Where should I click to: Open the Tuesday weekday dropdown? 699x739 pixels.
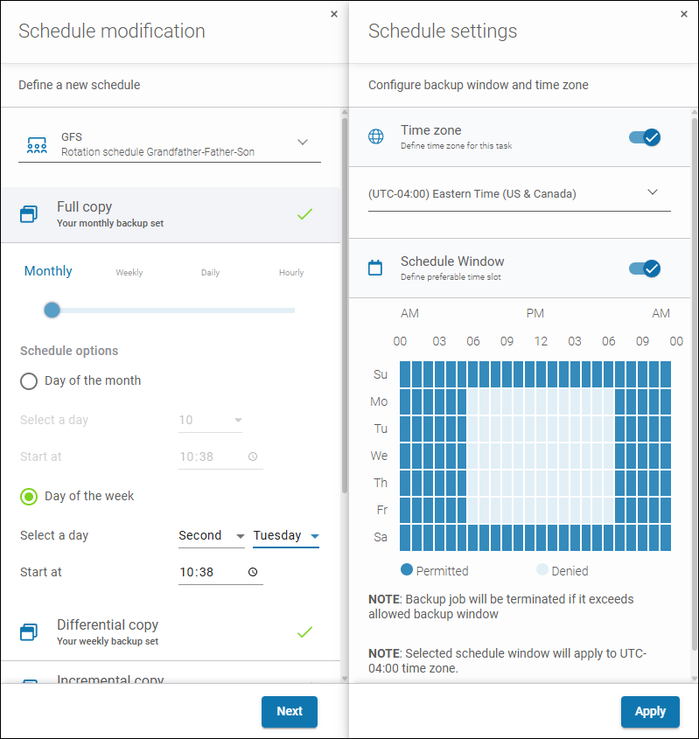(x=286, y=534)
